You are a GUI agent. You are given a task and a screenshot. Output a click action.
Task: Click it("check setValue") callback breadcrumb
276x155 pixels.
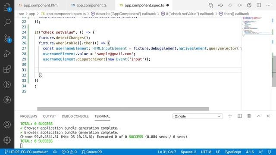click(x=188, y=14)
